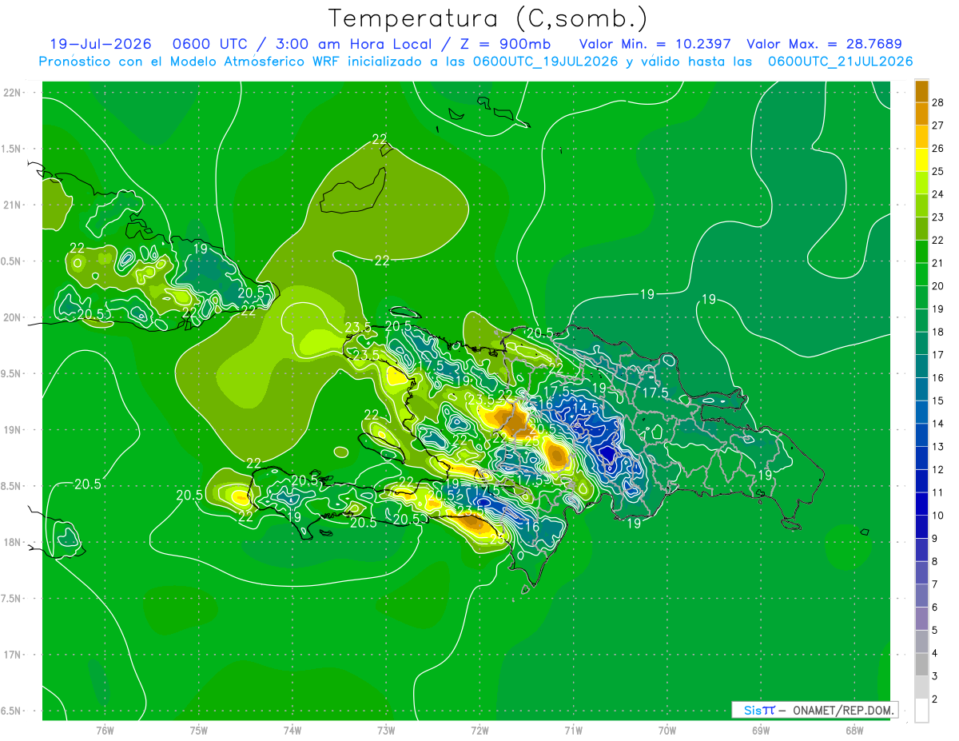
Task: Click the legend value 6
Action: [935, 608]
